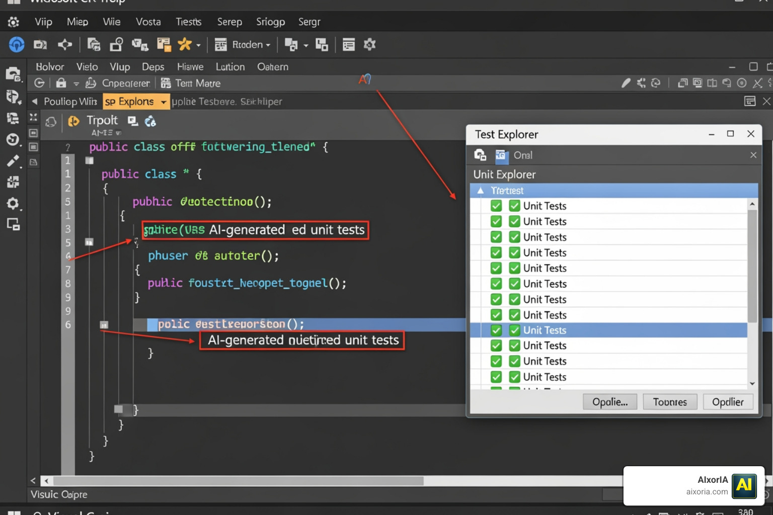Click the Test Explorer vertical scrollbar thumb
Viewport: 773px width, 515px height.
(752, 267)
